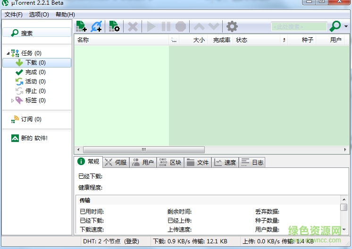Expand the 标签 (0) tree node
Screen dimensions: 352x249
12,100
